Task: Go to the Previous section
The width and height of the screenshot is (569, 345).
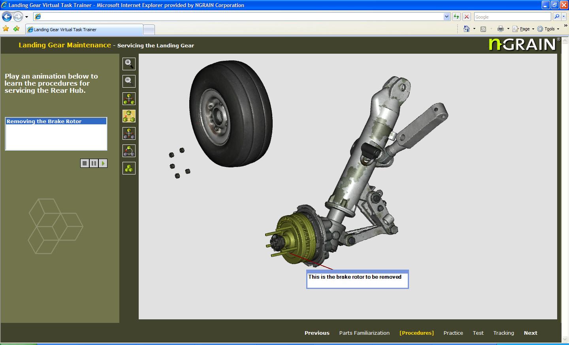Action: click(317, 333)
